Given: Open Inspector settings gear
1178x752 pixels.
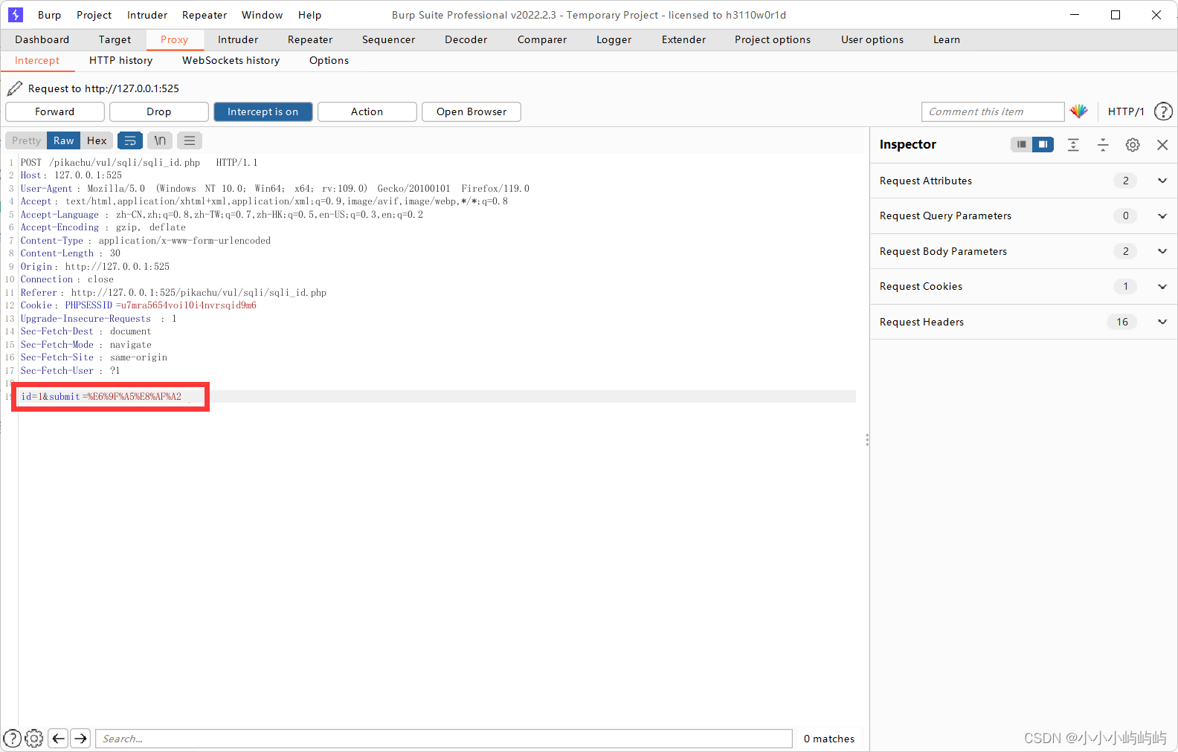Looking at the screenshot, I should [x=1133, y=145].
